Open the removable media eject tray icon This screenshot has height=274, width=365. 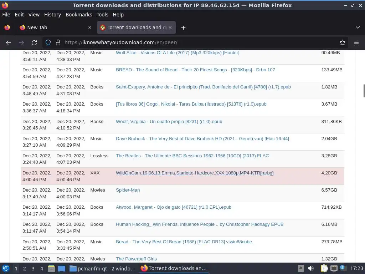tap(301, 268)
